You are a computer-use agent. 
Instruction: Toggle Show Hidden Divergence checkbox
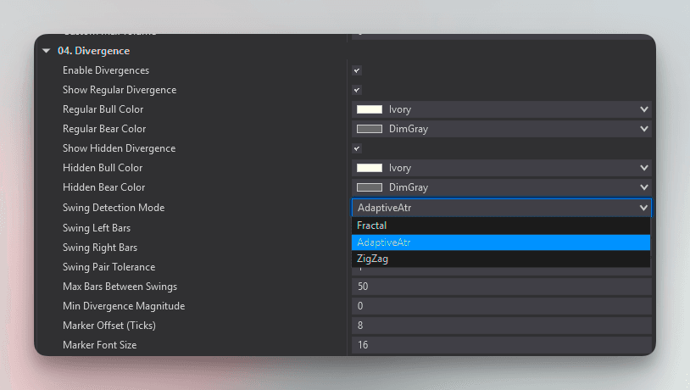click(357, 148)
